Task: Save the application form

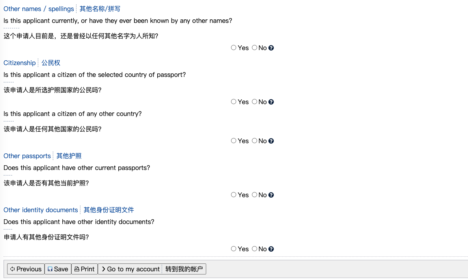Action: 58,269
